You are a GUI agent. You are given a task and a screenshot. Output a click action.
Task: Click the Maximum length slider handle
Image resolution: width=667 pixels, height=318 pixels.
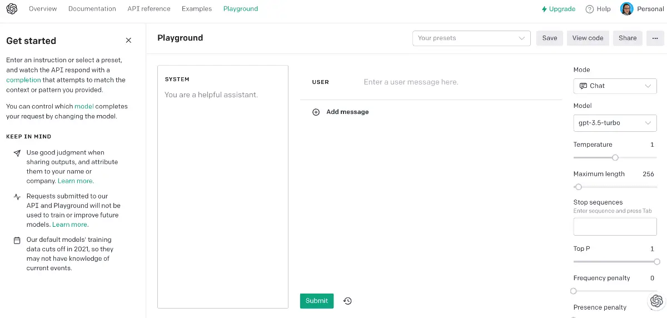pyautogui.click(x=579, y=187)
